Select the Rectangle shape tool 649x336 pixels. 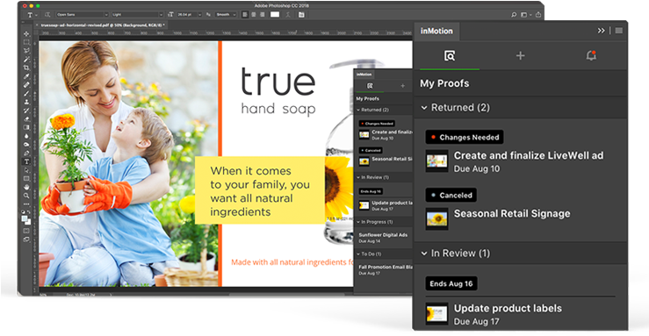click(x=26, y=179)
